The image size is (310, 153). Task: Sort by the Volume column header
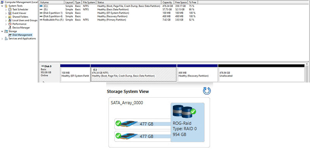[52, 2]
